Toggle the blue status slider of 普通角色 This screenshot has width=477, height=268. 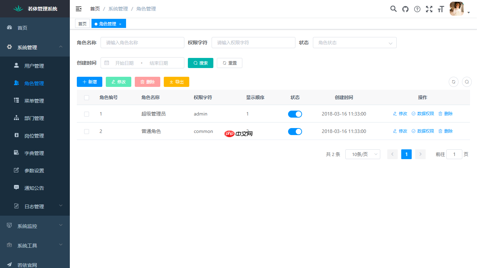(x=295, y=131)
